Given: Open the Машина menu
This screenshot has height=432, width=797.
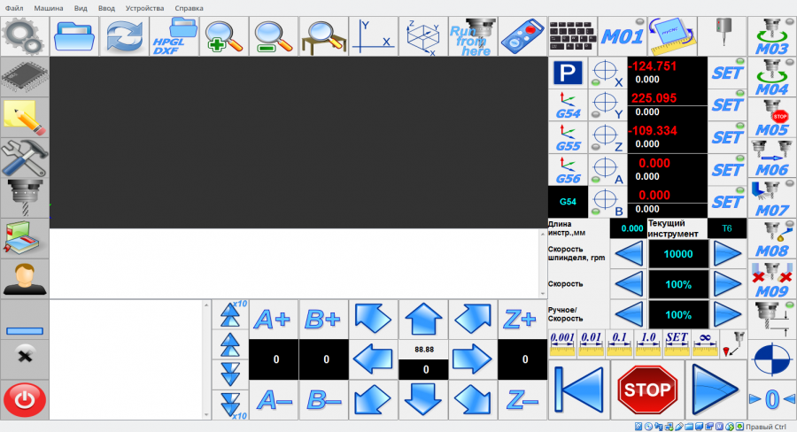Looking at the screenshot, I should pyautogui.click(x=49, y=7).
